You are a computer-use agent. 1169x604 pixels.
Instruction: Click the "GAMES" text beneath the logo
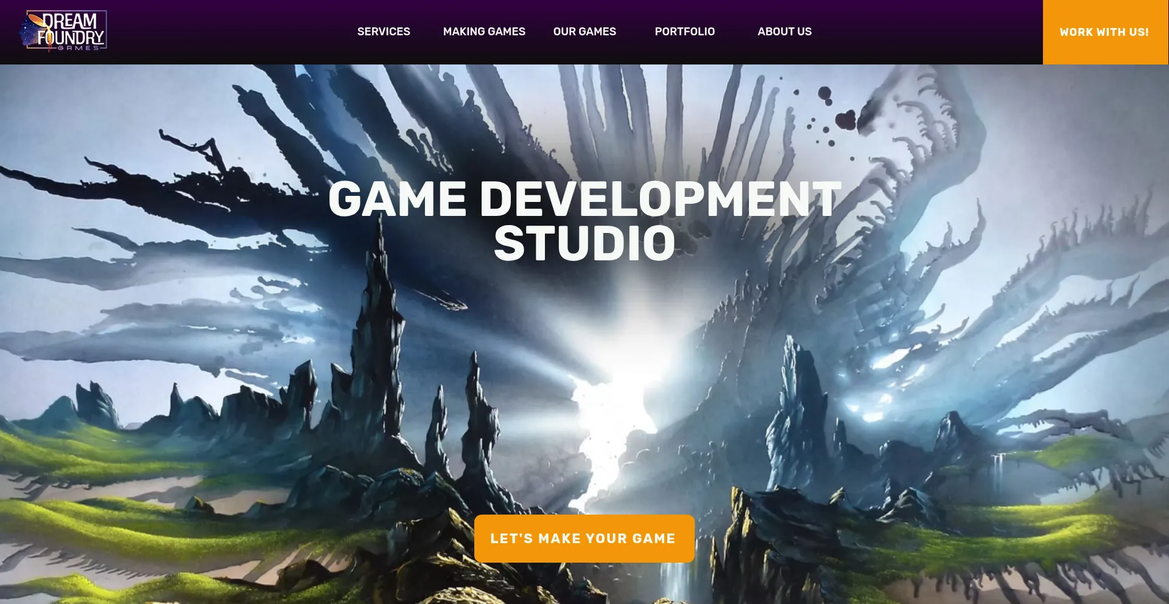click(x=78, y=48)
